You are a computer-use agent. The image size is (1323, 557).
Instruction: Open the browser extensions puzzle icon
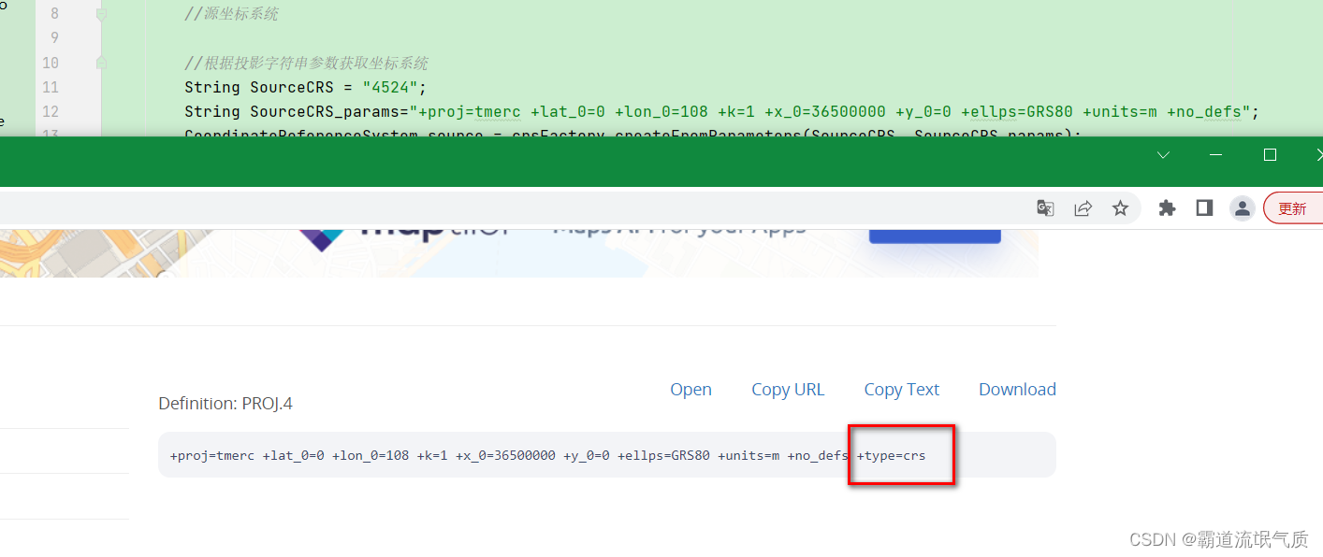pyautogui.click(x=1167, y=207)
